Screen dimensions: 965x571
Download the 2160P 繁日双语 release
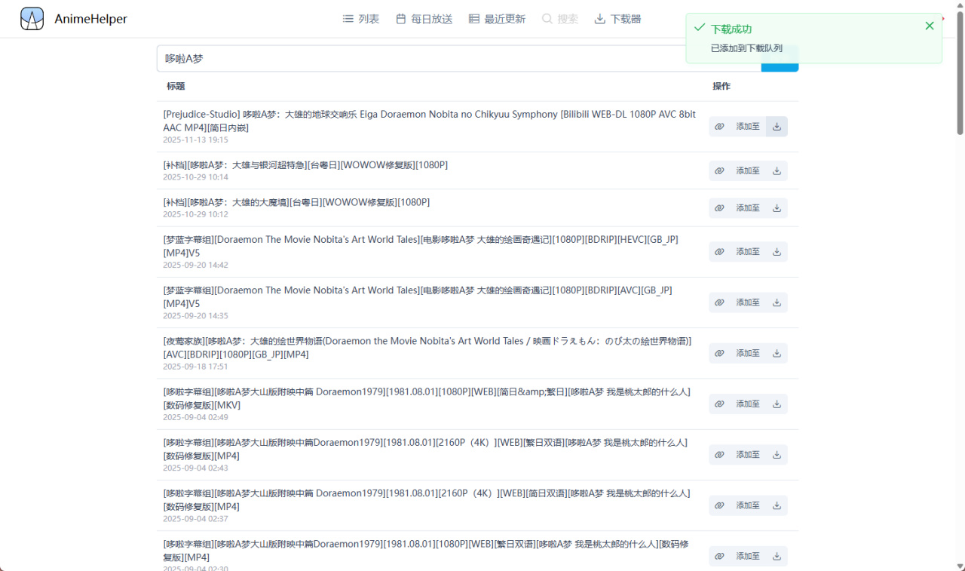[x=777, y=455]
